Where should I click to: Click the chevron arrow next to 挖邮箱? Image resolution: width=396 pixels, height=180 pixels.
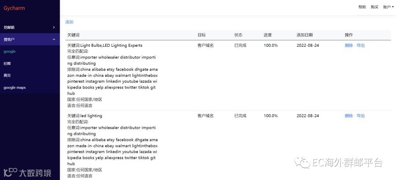tap(54, 27)
